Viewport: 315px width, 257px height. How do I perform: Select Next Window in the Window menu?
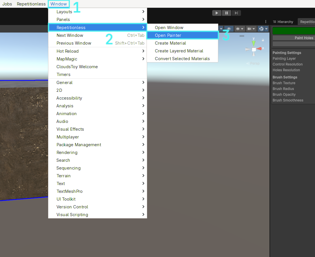pos(98,35)
